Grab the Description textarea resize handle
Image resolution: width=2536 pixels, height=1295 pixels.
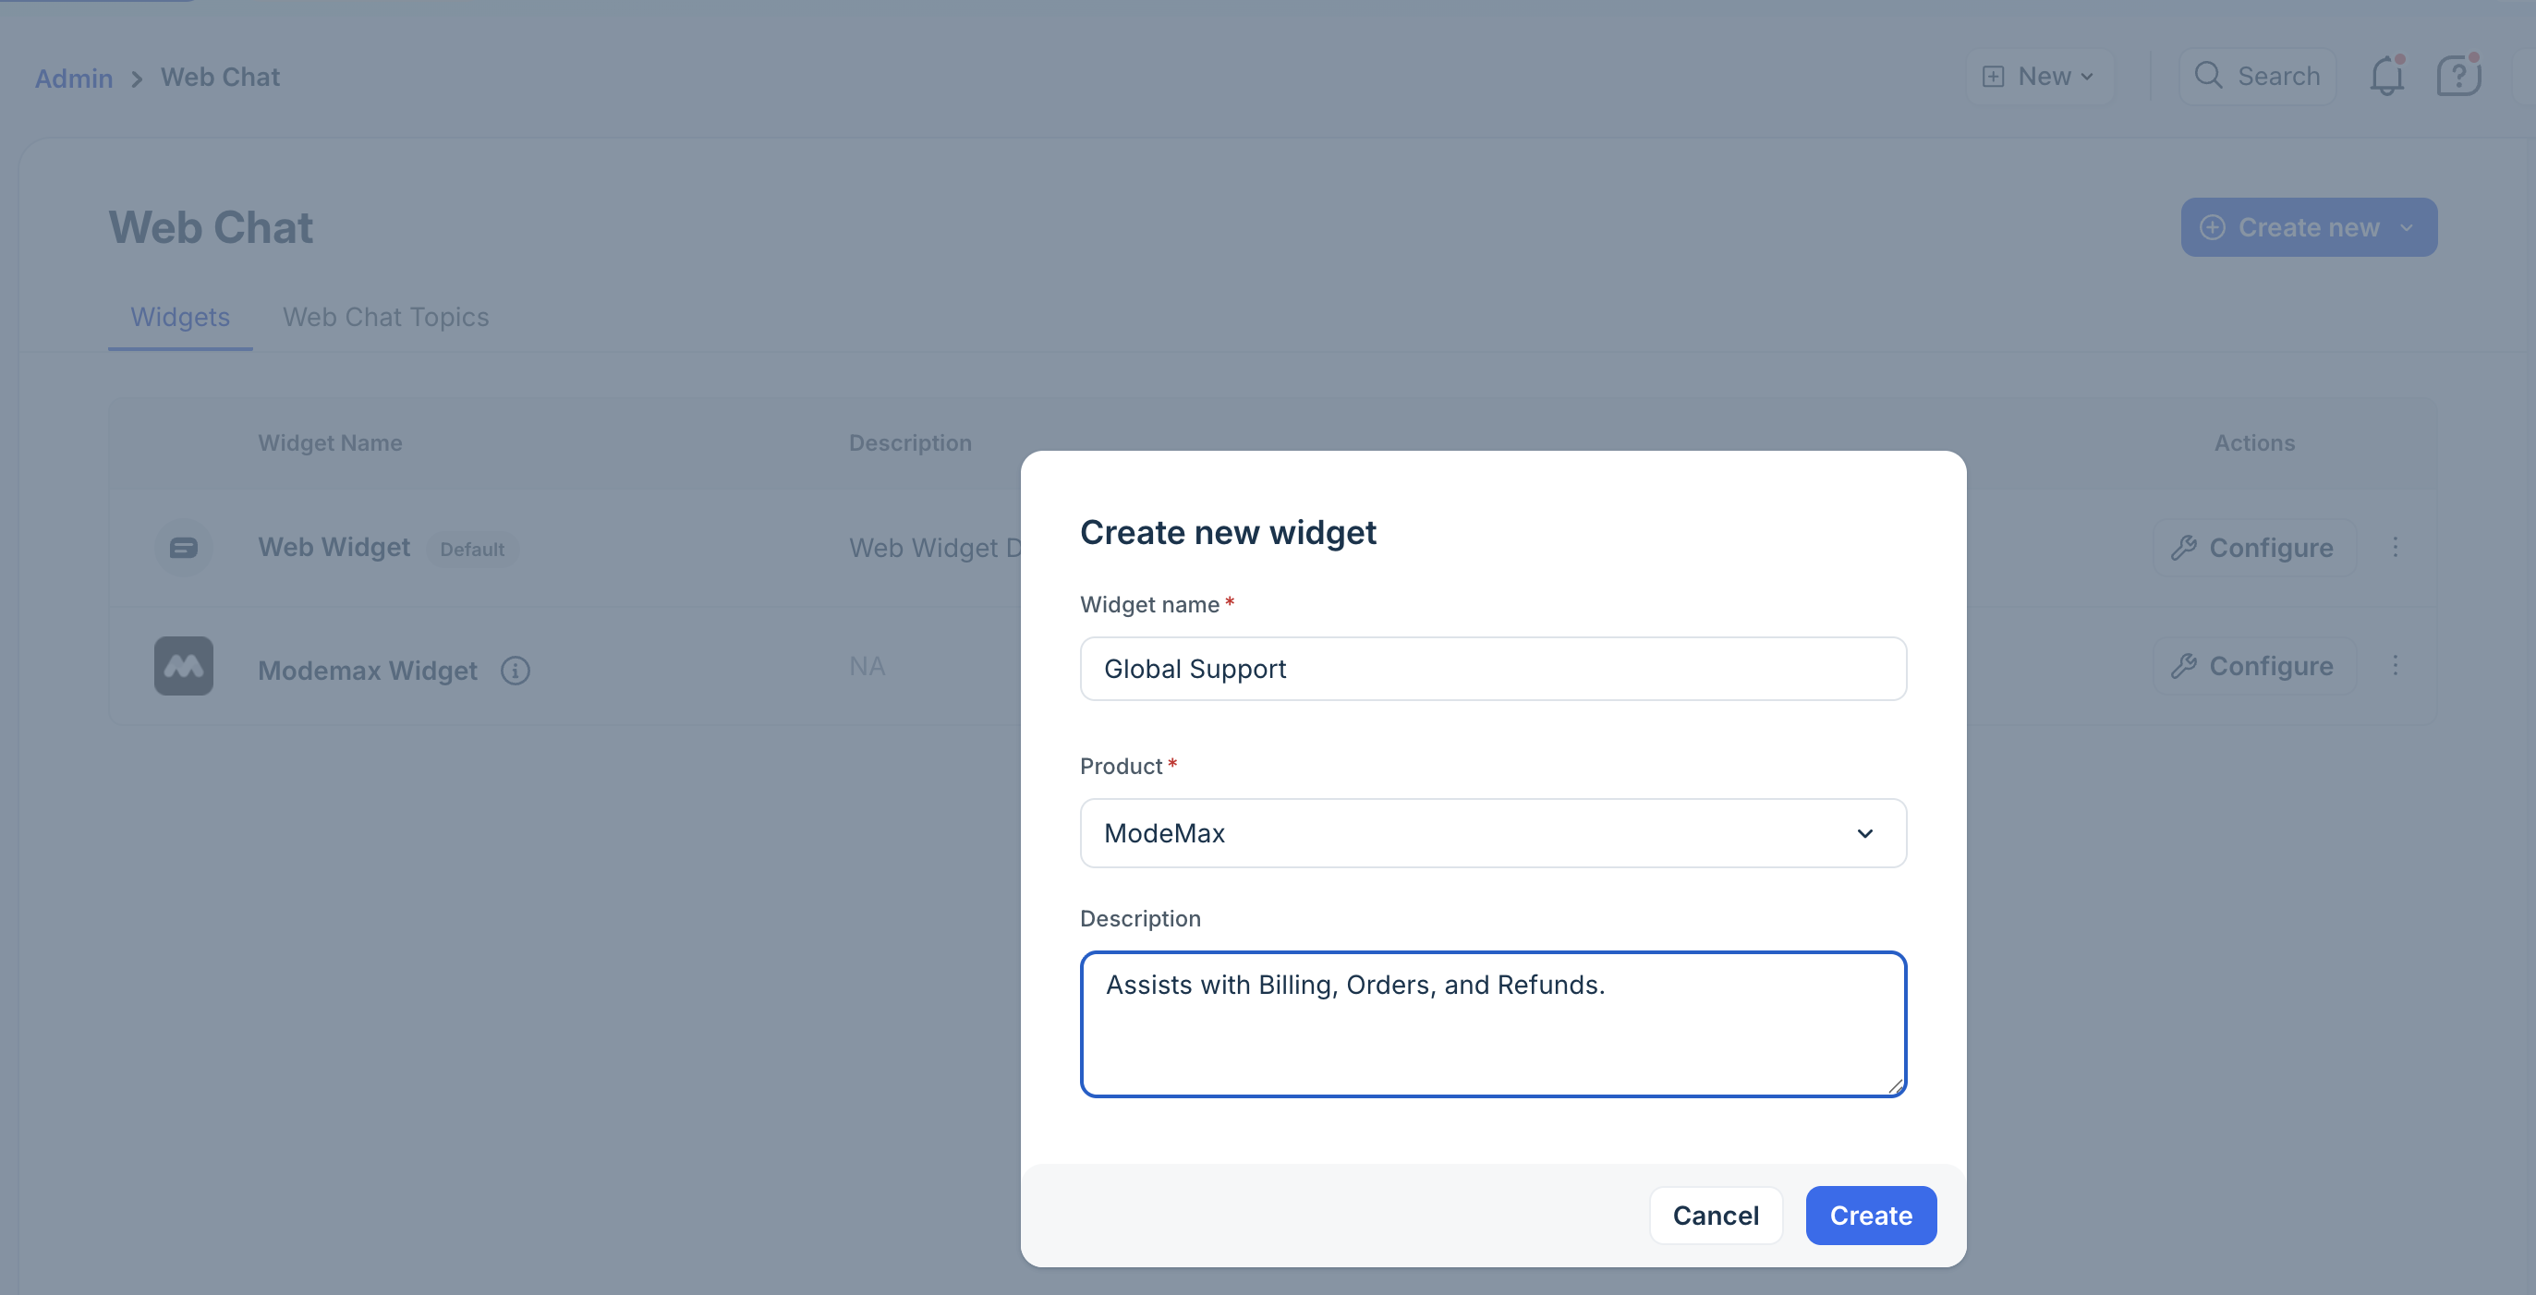click(x=1895, y=1086)
